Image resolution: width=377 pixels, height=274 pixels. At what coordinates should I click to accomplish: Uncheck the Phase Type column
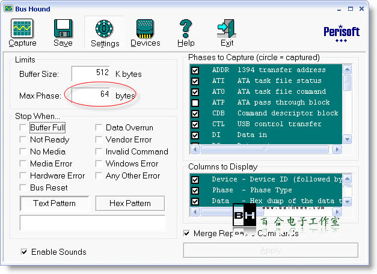point(195,190)
